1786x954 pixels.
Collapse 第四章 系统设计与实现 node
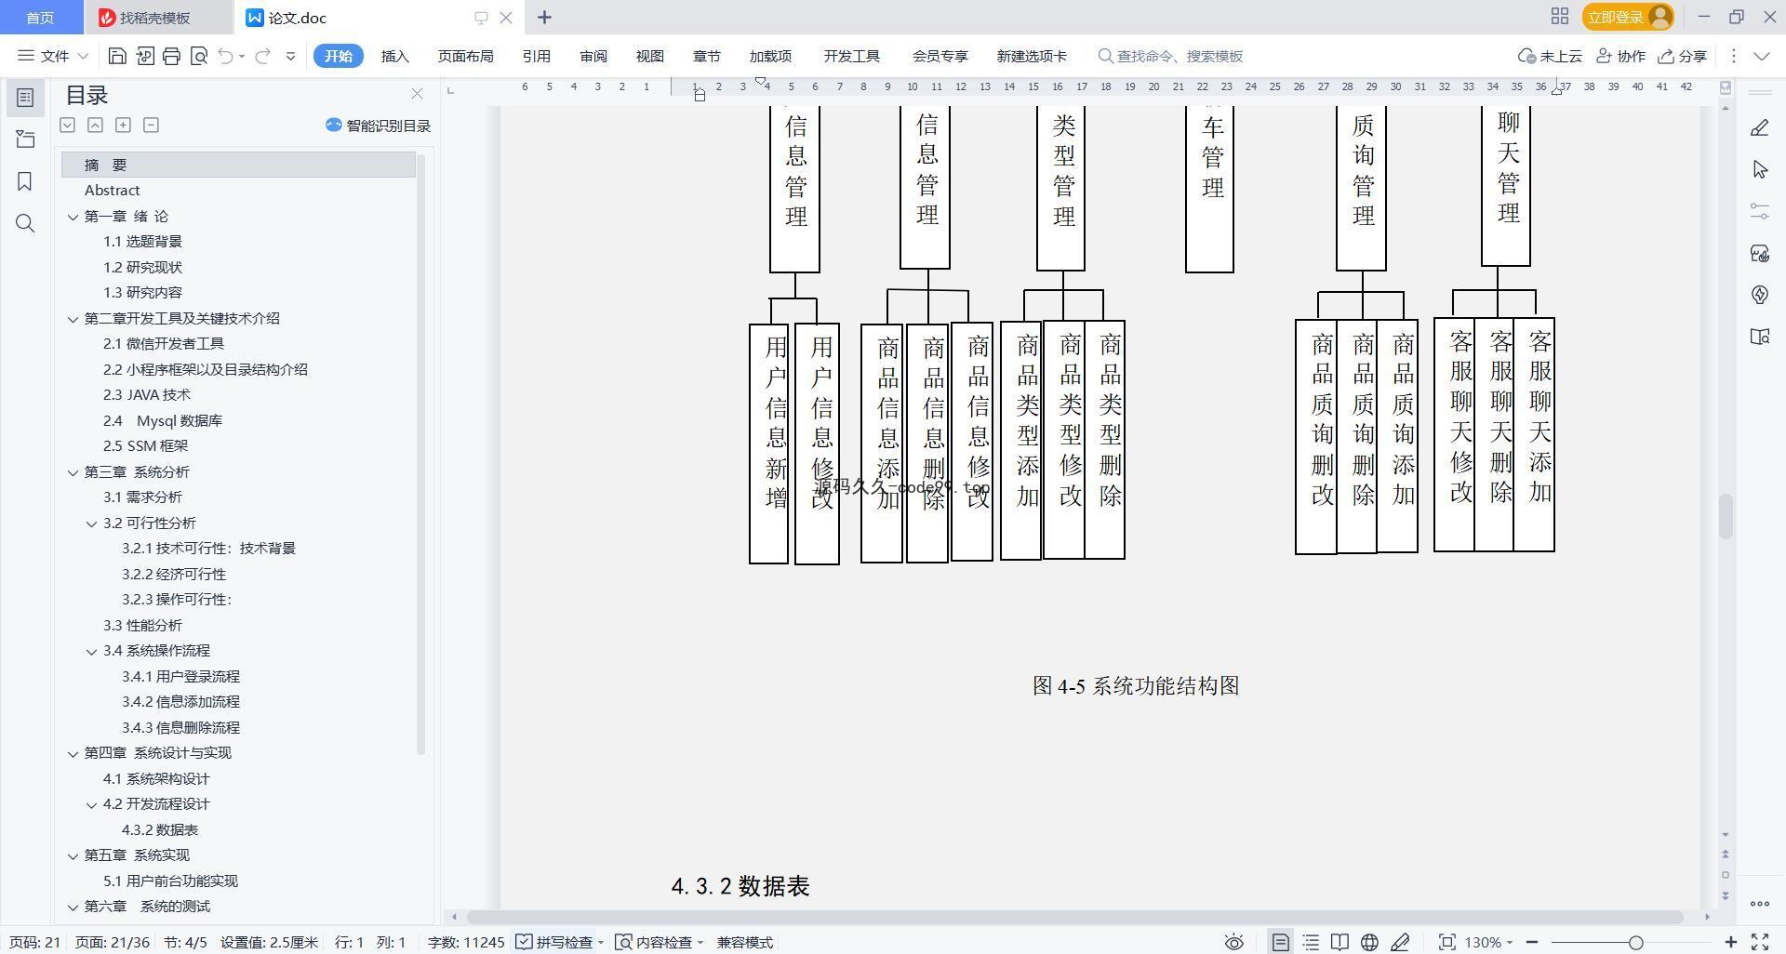click(73, 753)
